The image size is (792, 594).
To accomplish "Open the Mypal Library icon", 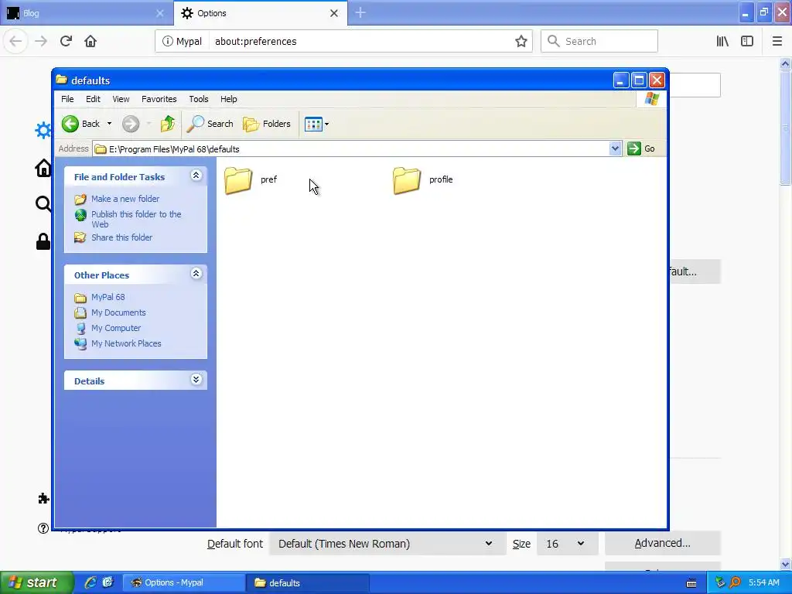I will click(722, 41).
